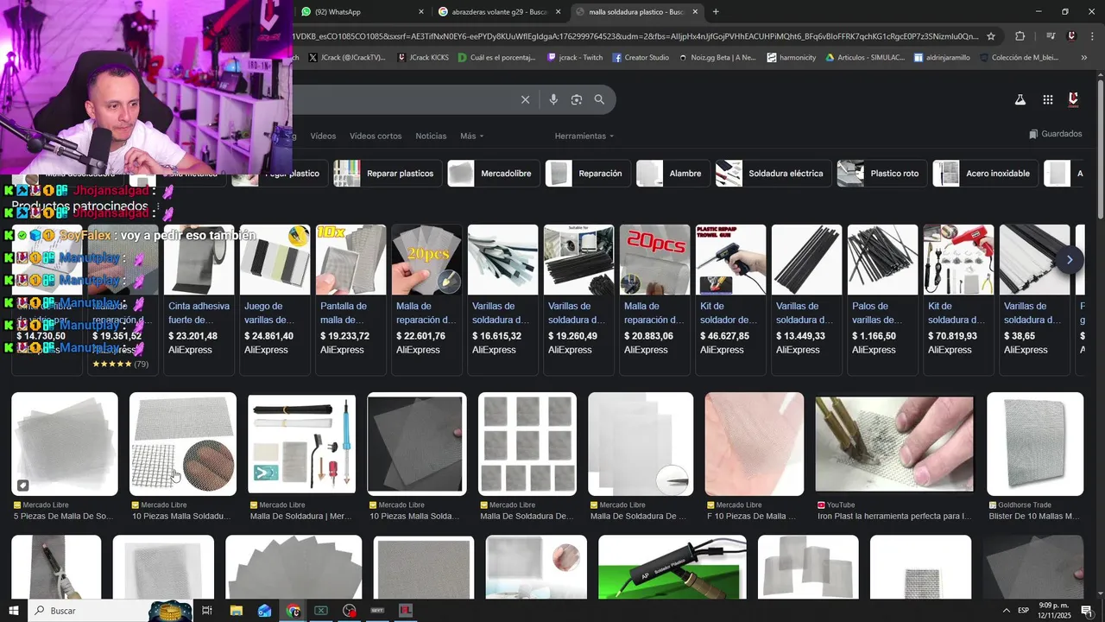This screenshot has height=622, width=1105.
Task: Close the abrazderas volante g29 tab
Action: click(x=558, y=12)
